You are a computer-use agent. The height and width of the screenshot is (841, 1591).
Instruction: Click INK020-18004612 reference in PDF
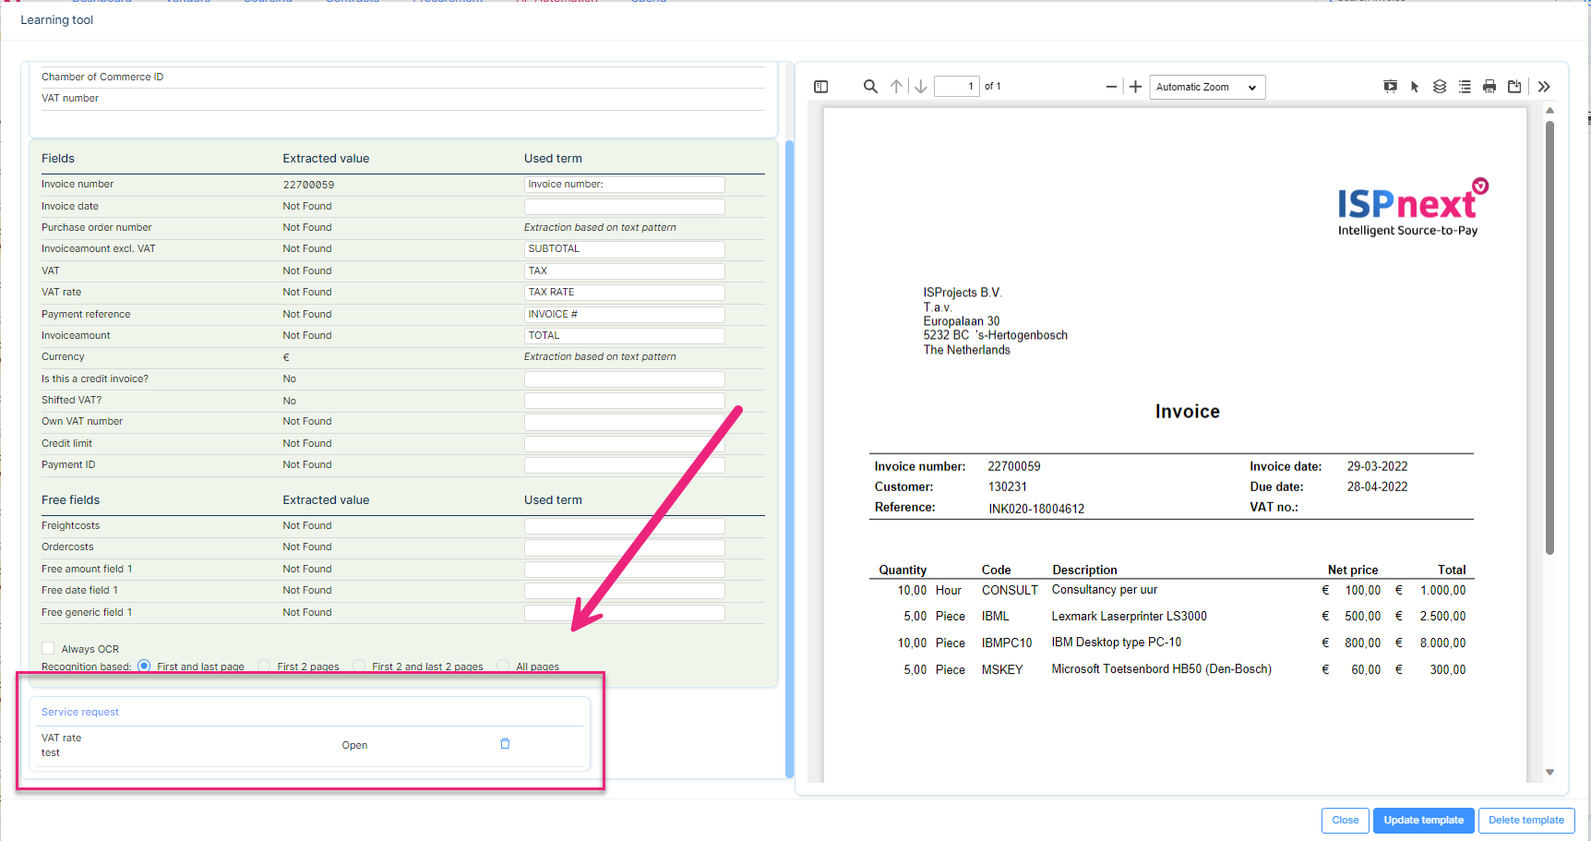pyautogui.click(x=1036, y=509)
